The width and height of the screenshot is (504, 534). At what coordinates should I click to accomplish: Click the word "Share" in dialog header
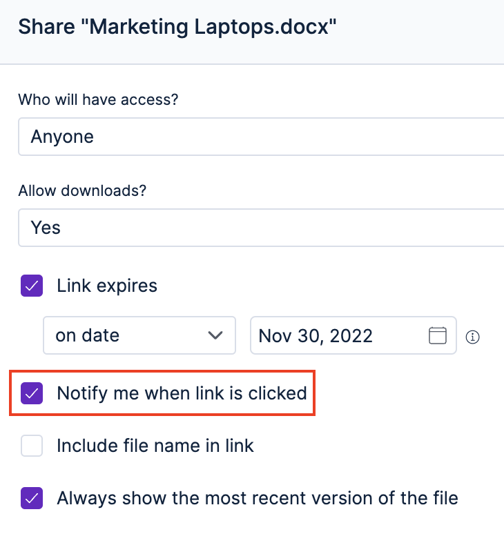click(x=47, y=27)
